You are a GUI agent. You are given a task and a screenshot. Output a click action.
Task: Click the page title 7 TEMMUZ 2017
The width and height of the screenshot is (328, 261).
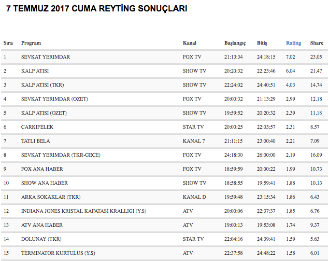(97, 9)
